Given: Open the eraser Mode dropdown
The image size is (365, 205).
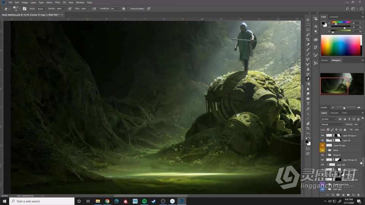Looking at the screenshot, I should click(41, 9).
